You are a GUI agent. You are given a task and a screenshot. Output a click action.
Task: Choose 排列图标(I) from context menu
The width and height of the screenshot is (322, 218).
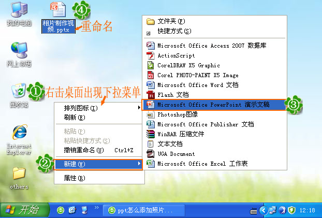click(x=99, y=108)
